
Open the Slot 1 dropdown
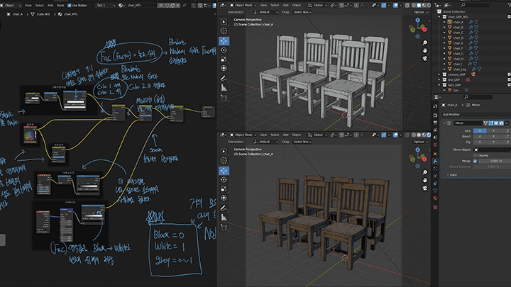pyautogui.click(x=106, y=6)
